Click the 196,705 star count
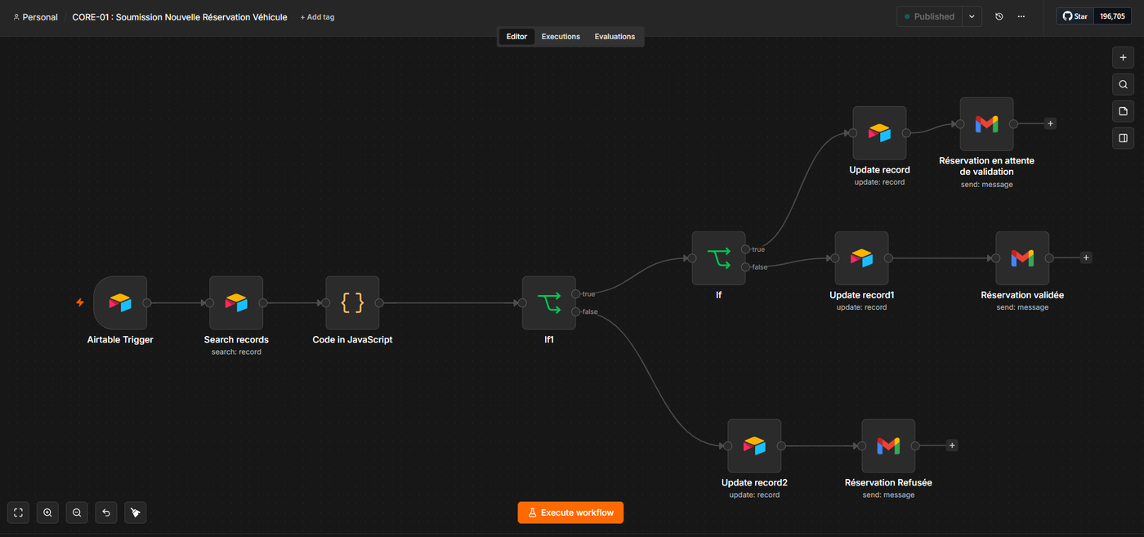Image resolution: width=1144 pixels, height=537 pixels. click(x=1112, y=16)
